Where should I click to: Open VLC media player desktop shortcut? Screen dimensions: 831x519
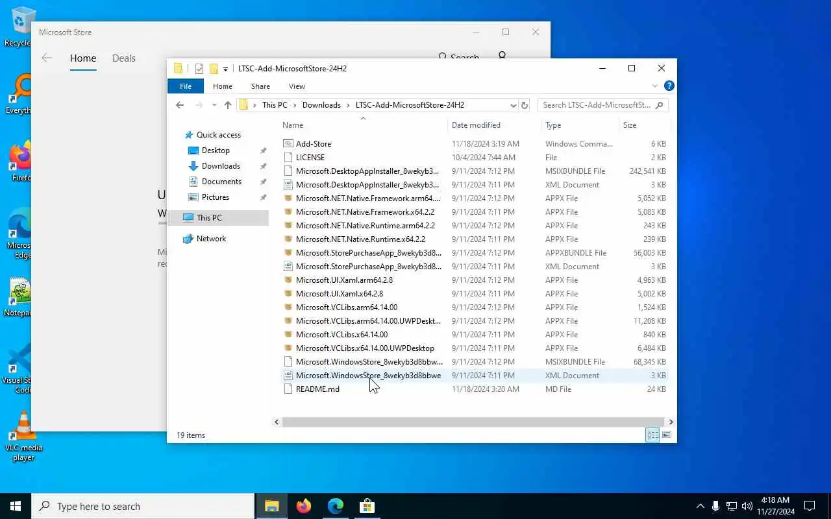(23, 436)
